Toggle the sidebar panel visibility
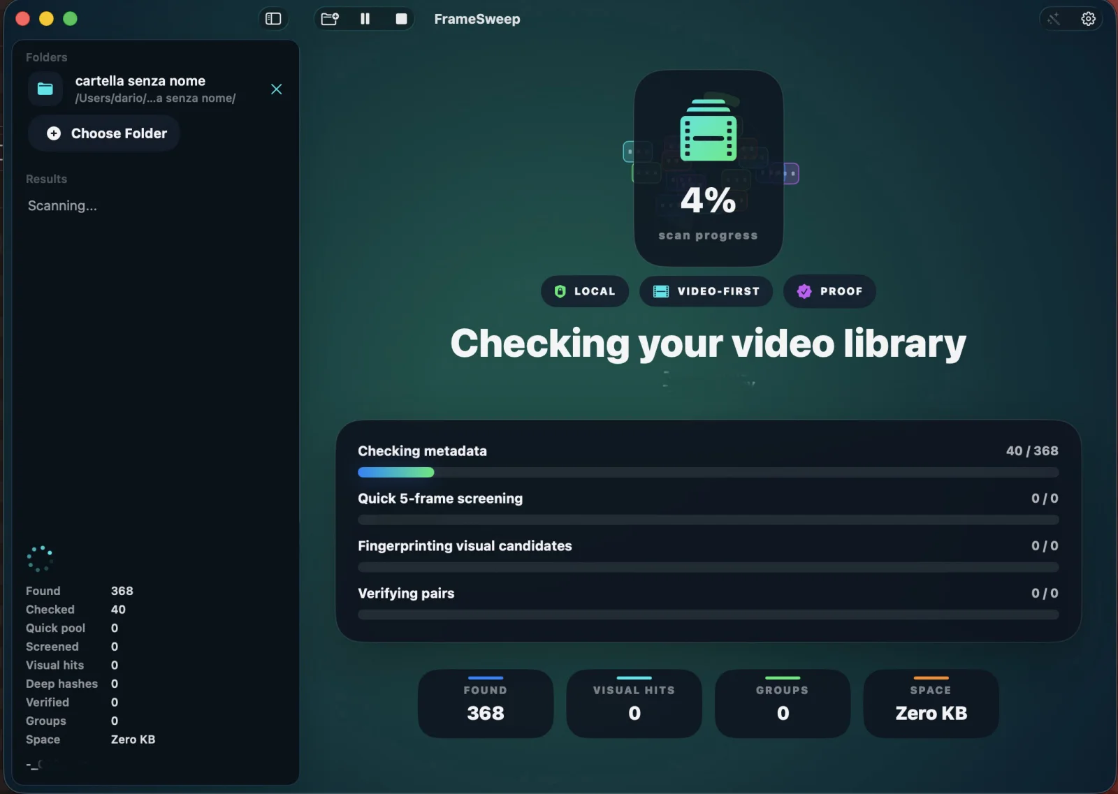The height and width of the screenshot is (794, 1118). pos(273,19)
